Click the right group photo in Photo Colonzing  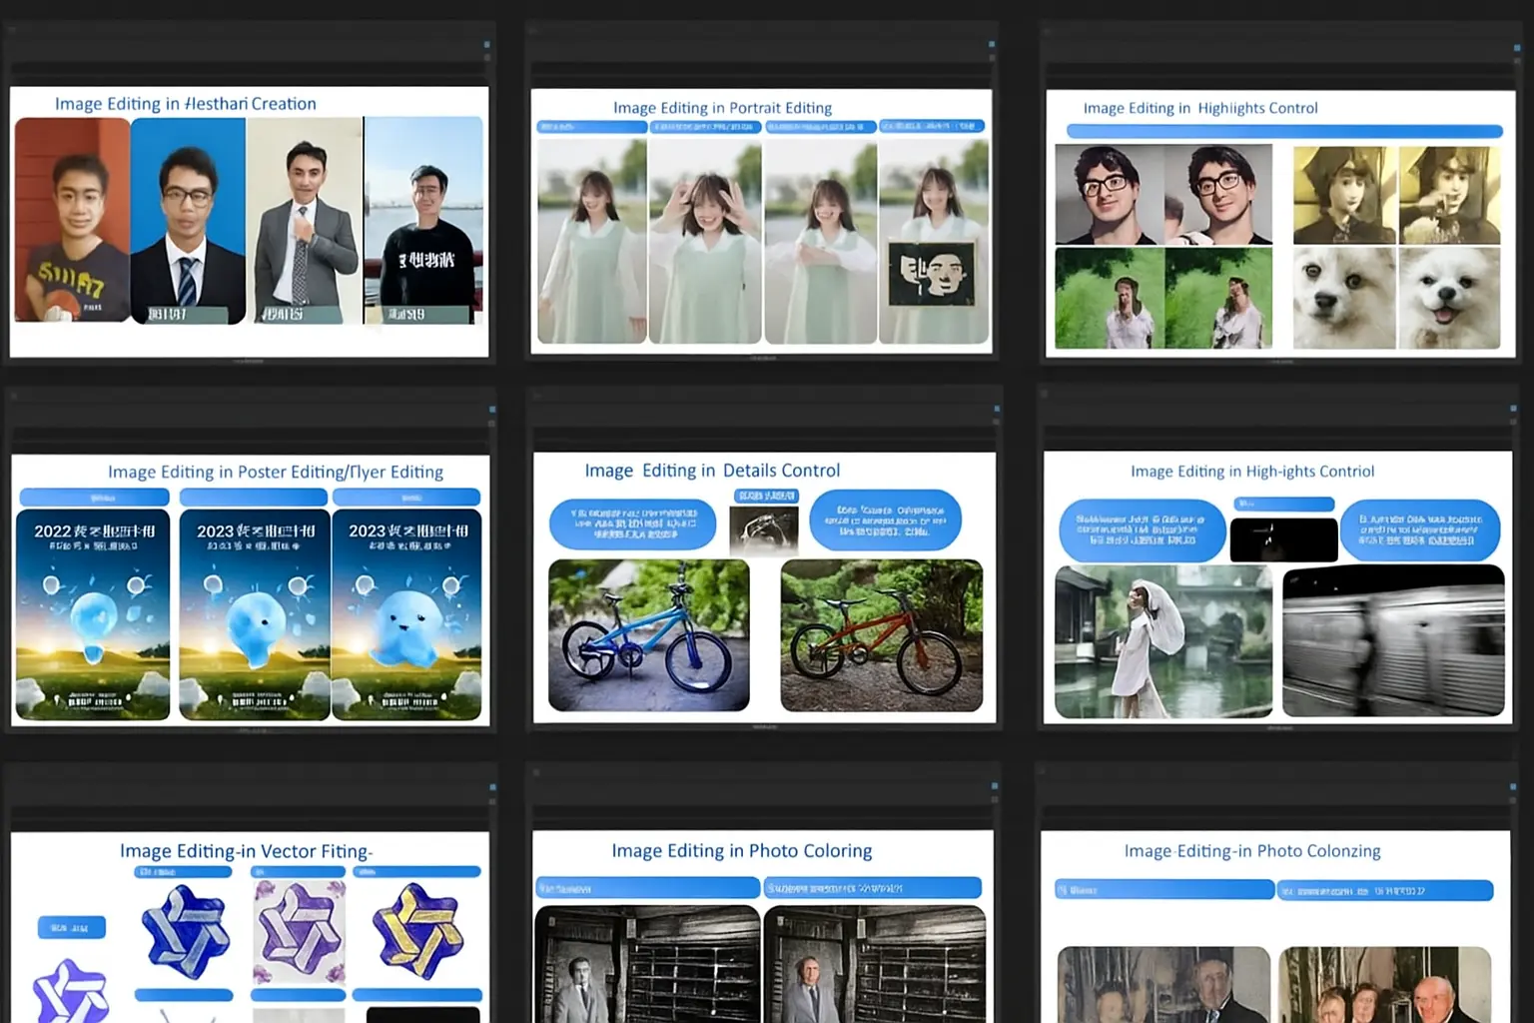(x=1385, y=985)
